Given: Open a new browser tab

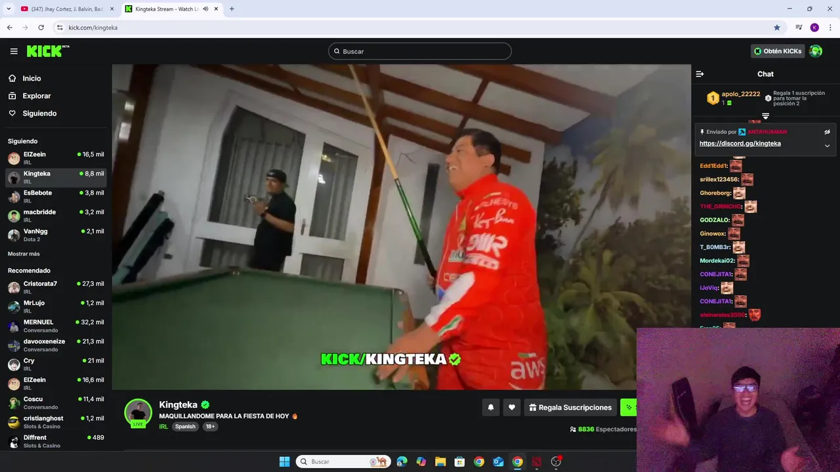Looking at the screenshot, I should tap(232, 9).
